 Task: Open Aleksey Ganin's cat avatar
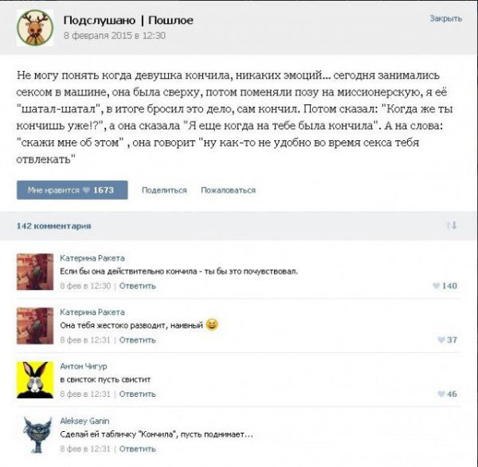(35, 434)
